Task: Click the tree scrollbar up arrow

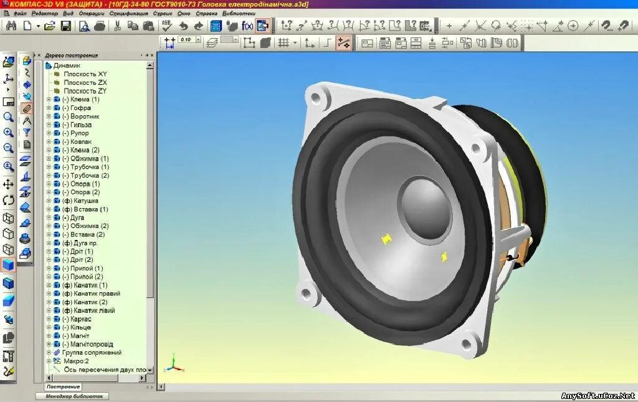Action: coord(150,65)
